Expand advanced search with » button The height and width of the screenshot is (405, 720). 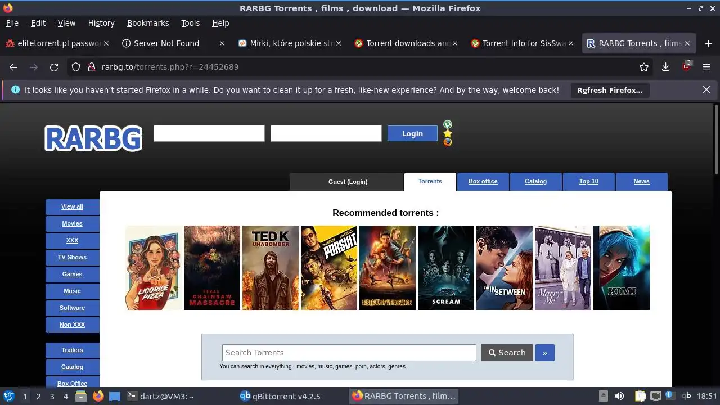pyautogui.click(x=545, y=353)
